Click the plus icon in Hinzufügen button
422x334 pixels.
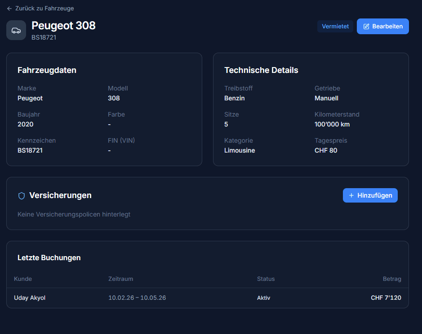[x=351, y=195]
